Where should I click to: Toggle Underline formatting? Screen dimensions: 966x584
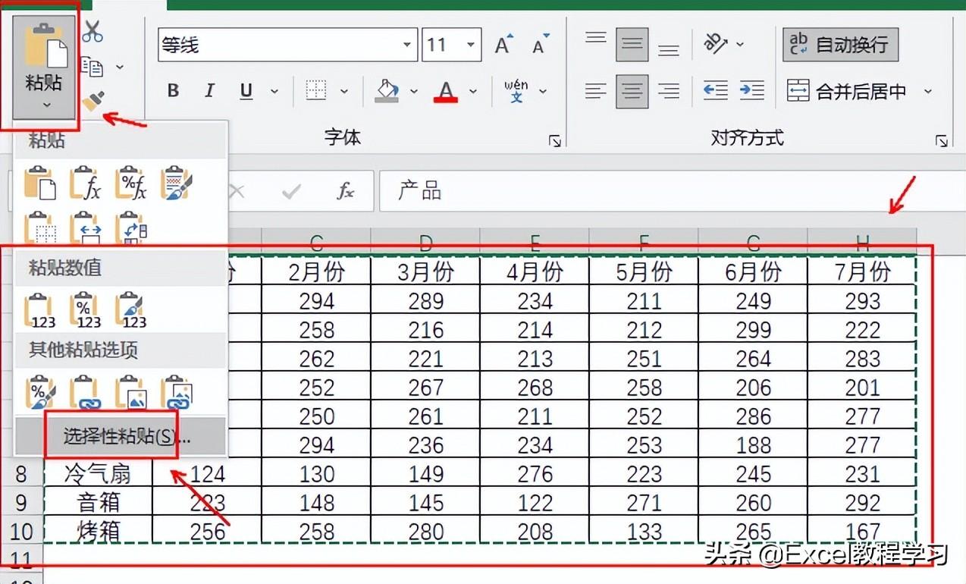click(246, 91)
